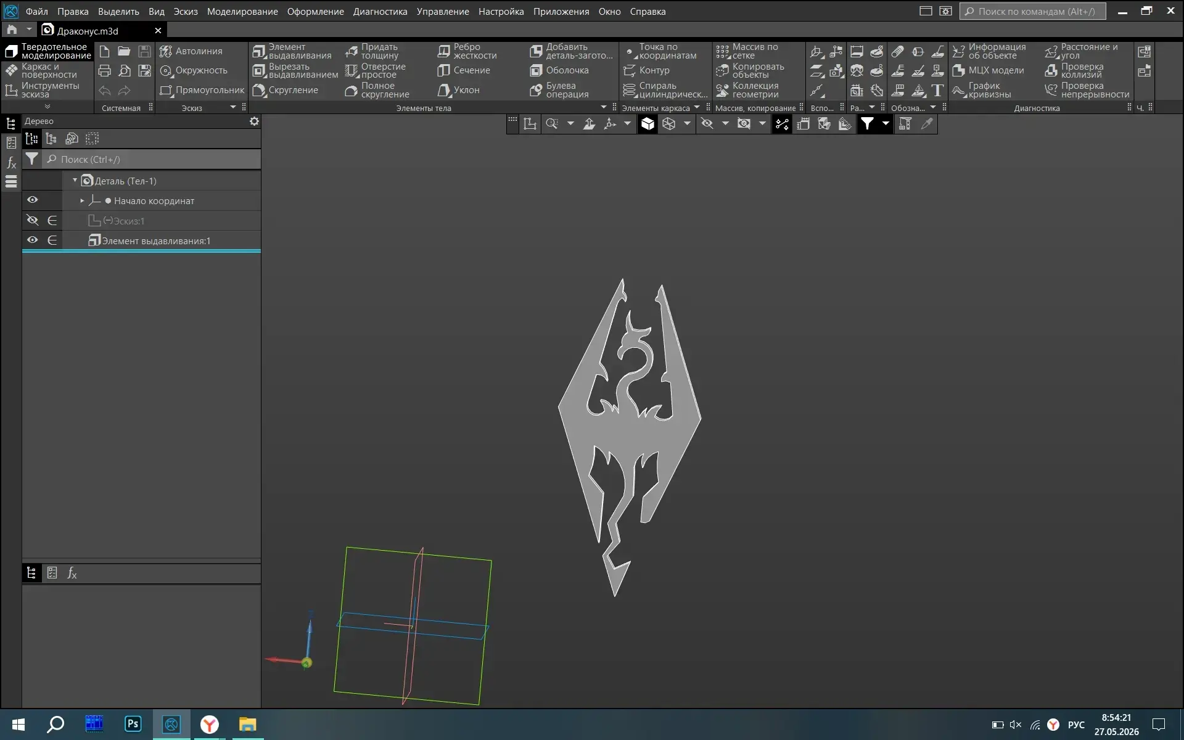Toggle the ∈ marker on the Эскиз:1 row
Viewport: 1184px width, 740px height.
(52, 220)
